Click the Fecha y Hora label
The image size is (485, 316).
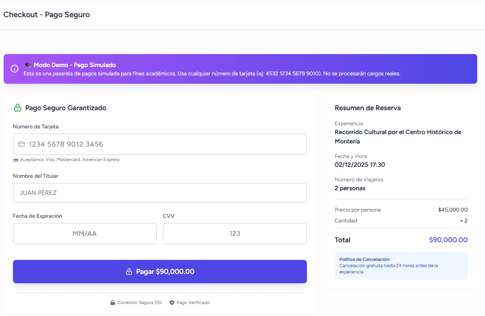351,156
